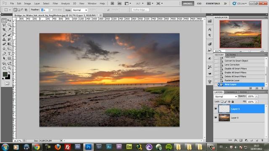Image resolution: width=269 pixels, height=151 pixels.
Task: Click the Navigator zoom slider
Action: tap(250, 51)
